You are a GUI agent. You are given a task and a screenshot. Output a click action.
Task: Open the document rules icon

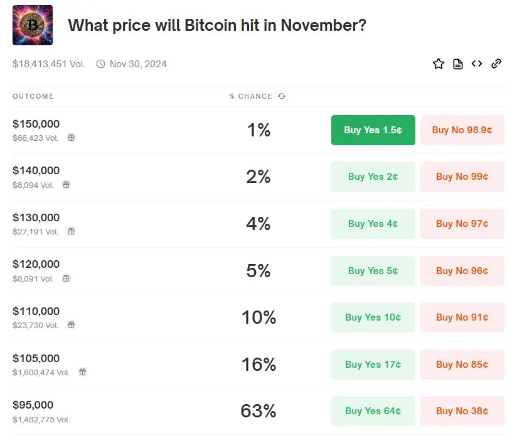click(458, 63)
